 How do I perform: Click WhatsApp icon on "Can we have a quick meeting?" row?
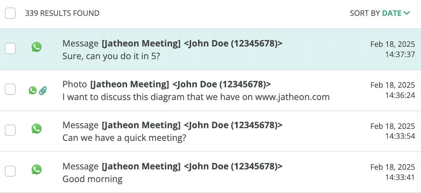[x=37, y=129]
